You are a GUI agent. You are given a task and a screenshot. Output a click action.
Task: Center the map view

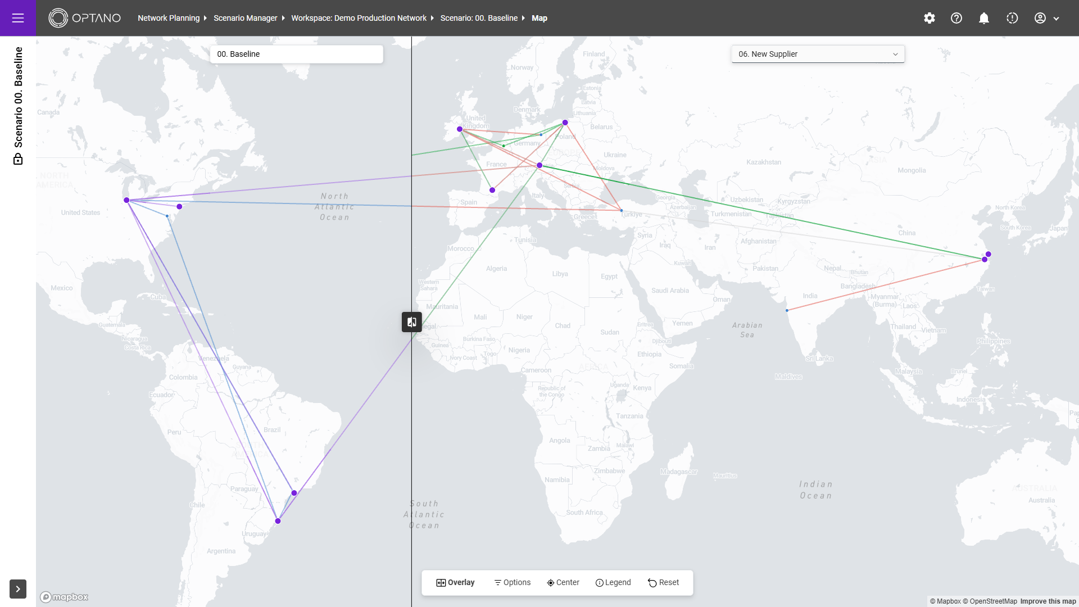click(x=563, y=583)
